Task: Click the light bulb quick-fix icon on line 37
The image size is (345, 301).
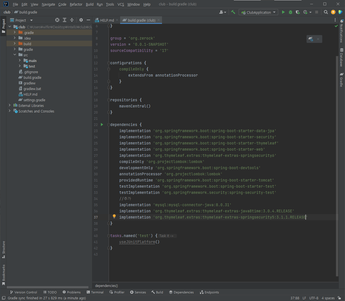Action: click(114, 216)
